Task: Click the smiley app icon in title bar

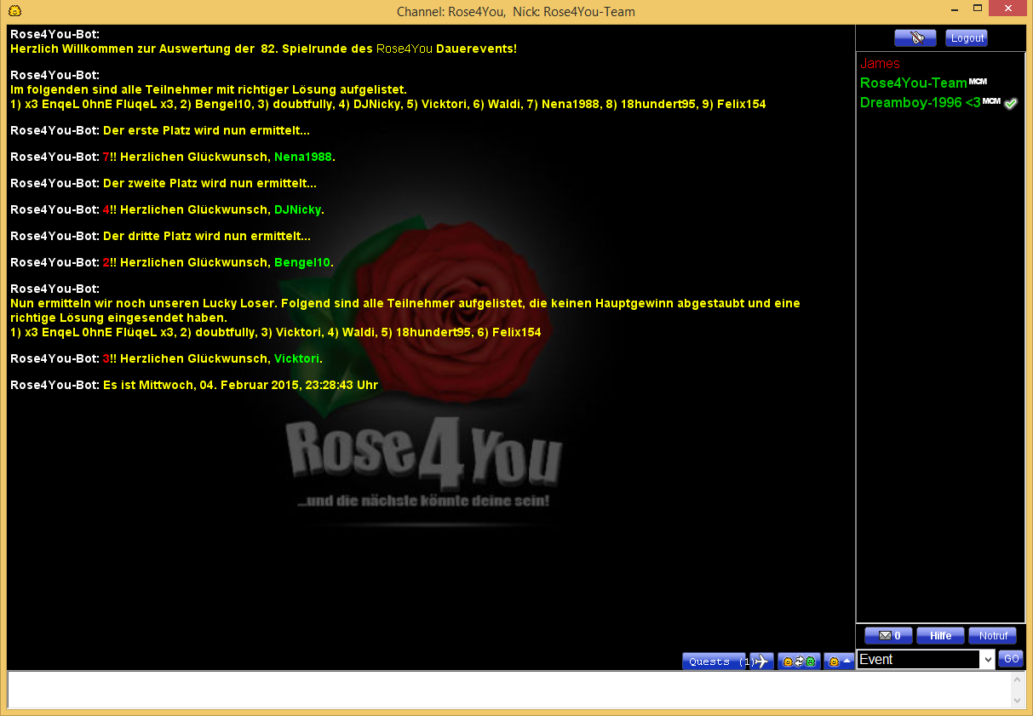Action: point(14,11)
